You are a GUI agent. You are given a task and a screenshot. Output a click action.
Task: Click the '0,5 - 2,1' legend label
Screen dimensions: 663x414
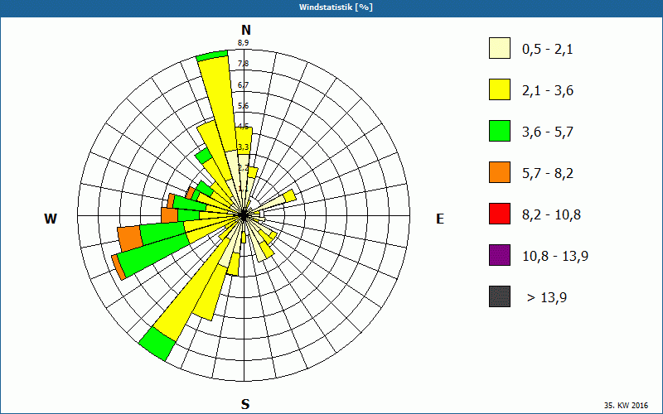tap(548, 50)
